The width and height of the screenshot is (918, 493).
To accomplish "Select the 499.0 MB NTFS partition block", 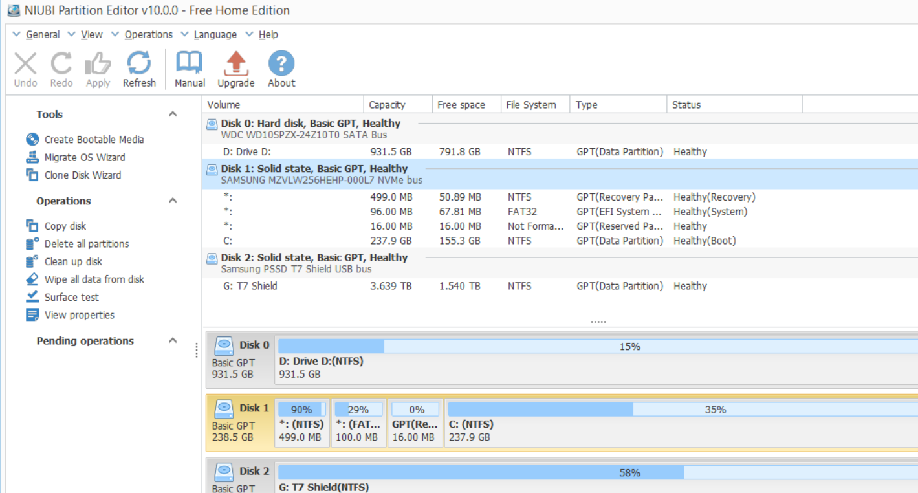I will [x=303, y=422].
